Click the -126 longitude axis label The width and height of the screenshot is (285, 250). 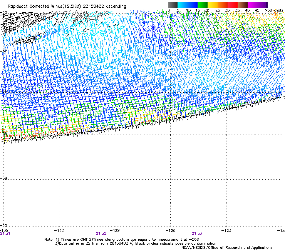coord(171,230)
